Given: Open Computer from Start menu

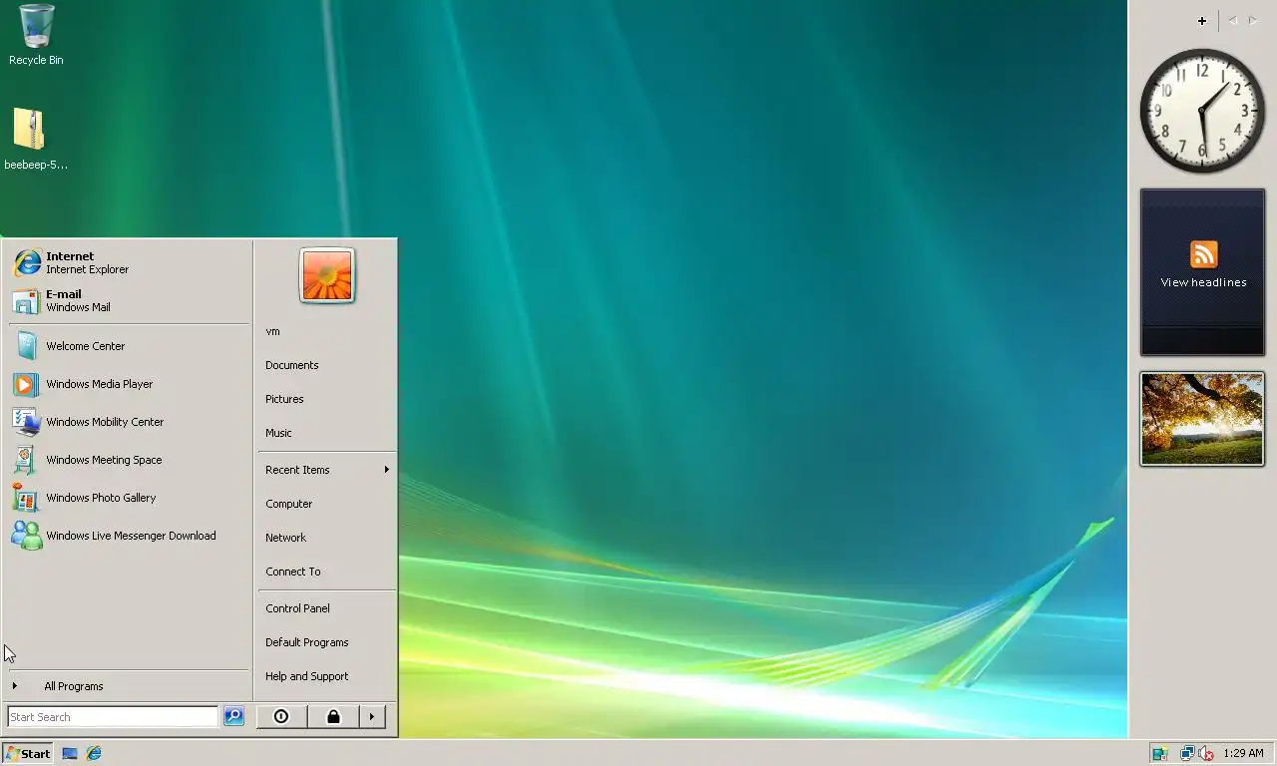Looking at the screenshot, I should 326,504.
